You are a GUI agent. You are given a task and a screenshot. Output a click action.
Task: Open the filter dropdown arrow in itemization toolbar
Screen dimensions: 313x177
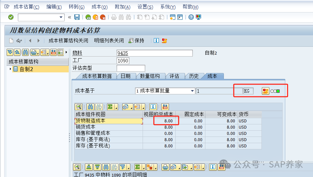point(128,168)
